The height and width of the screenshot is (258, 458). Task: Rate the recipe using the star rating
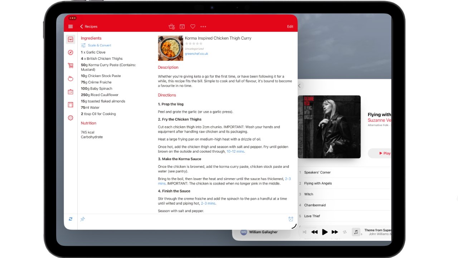click(x=193, y=43)
